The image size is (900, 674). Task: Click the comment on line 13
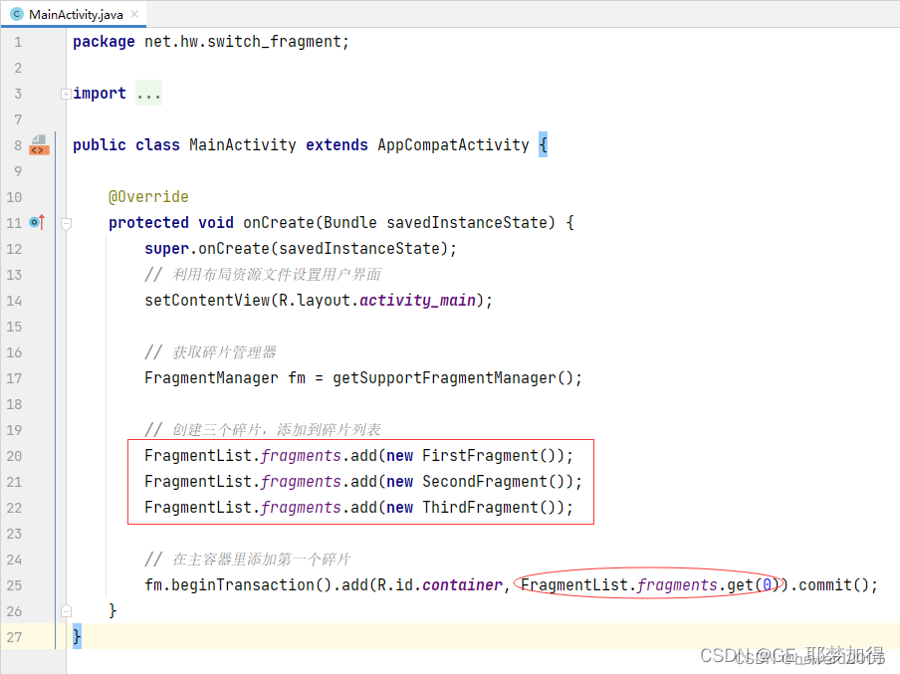[x=263, y=275]
